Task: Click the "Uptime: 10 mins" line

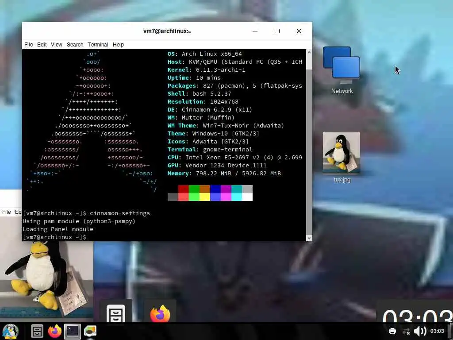Action: [x=194, y=78]
